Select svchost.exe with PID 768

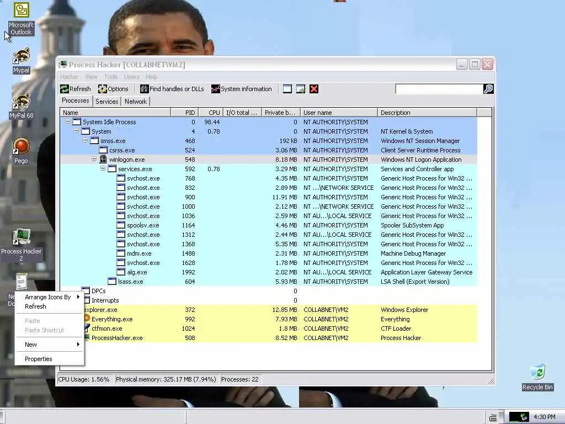(269, 178)
